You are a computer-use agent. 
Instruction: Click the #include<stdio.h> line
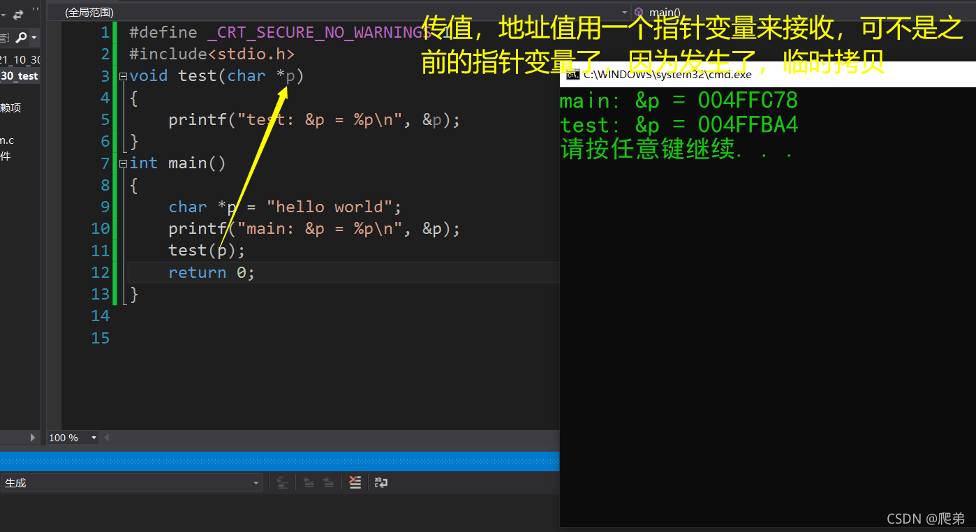[x=212, y=54]
